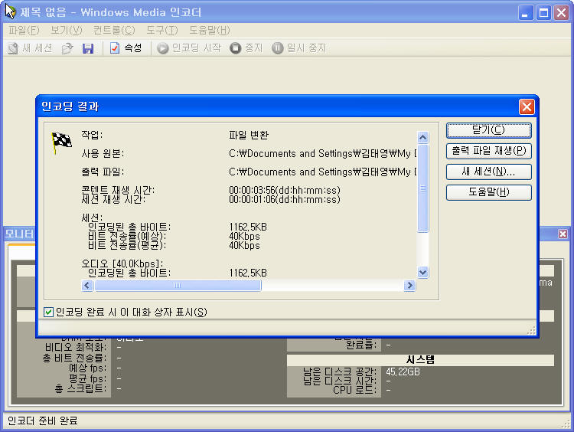Click the average bit rate (평균) 40Kbps value

[244, 246]
